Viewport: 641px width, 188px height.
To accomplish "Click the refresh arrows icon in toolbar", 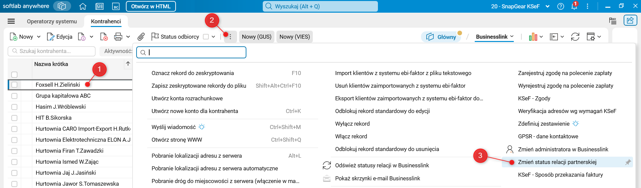I will (x=575, y=37).
